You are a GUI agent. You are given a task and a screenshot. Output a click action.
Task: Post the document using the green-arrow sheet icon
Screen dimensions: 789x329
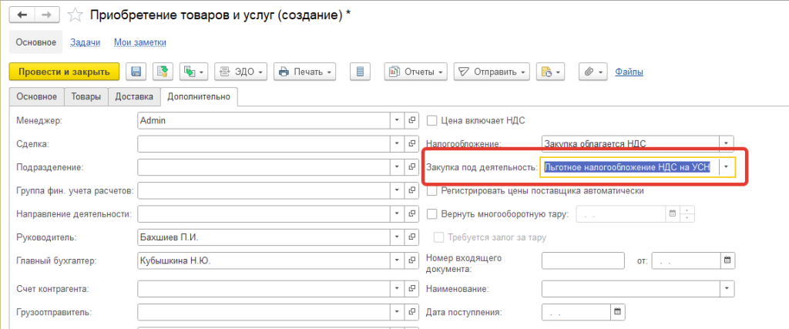tap(163, 72)
